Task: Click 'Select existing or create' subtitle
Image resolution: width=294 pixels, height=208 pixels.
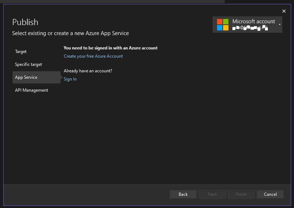Action: (71, 33)
